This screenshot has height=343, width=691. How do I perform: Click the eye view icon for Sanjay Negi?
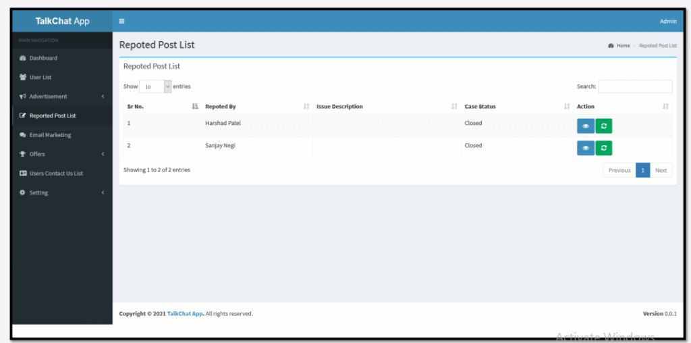585,148
